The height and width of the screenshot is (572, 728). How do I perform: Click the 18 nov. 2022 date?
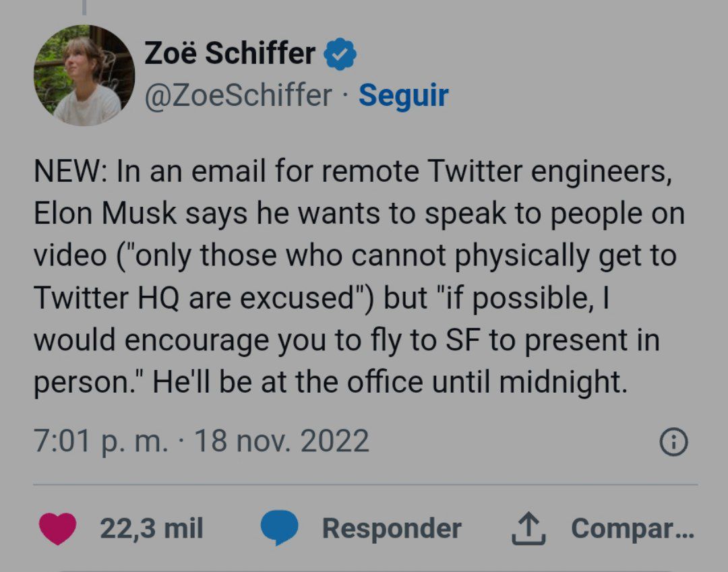pyautogui.click(x=281, y=441)
